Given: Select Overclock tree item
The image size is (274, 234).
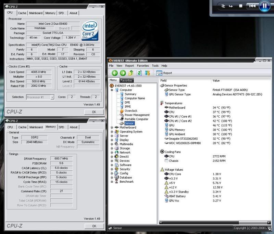Looking at the screenshot, I should (x=131, y=111).
